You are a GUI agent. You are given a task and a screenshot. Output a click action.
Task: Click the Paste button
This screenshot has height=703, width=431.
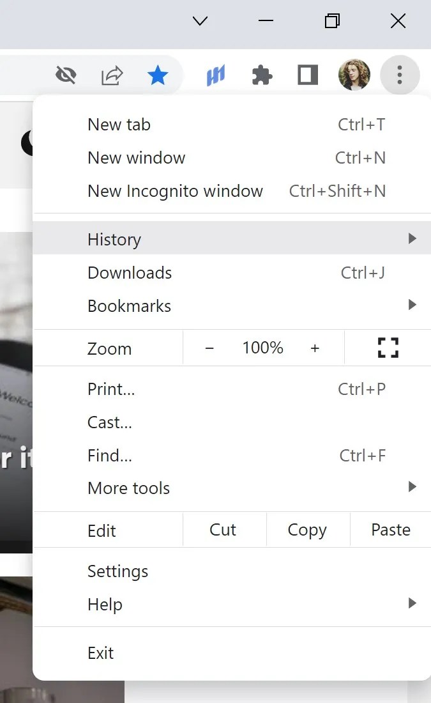pos(390,529)
